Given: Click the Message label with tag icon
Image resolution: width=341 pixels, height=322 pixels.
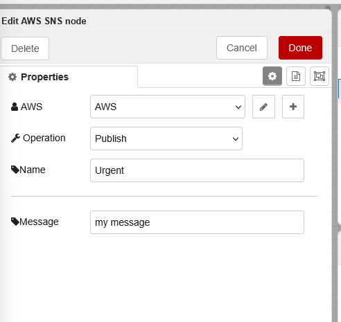Looking at the screenshot, I should 35,222.
